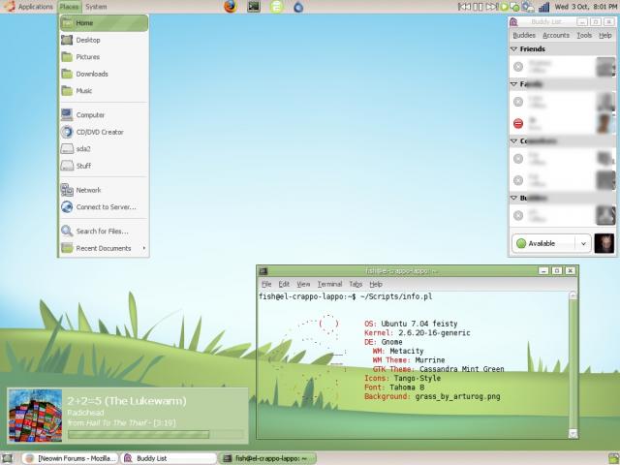Open the Stuff drive

[104, 166]
